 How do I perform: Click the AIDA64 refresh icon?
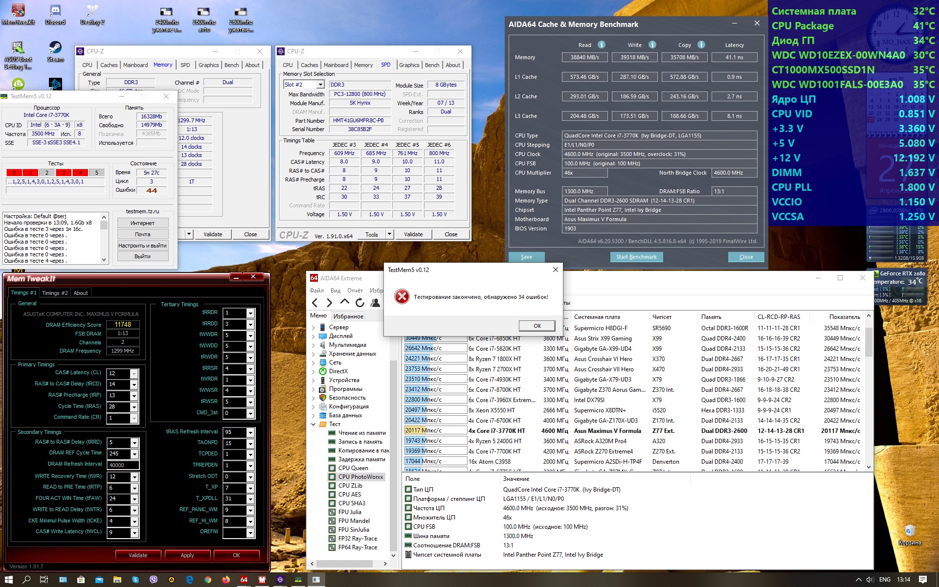[360, 303]
